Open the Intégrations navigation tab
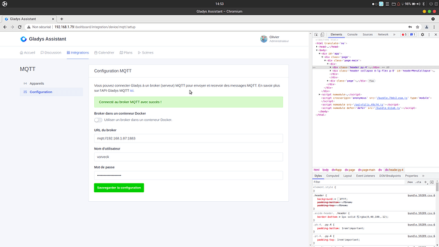 [78, 53]
